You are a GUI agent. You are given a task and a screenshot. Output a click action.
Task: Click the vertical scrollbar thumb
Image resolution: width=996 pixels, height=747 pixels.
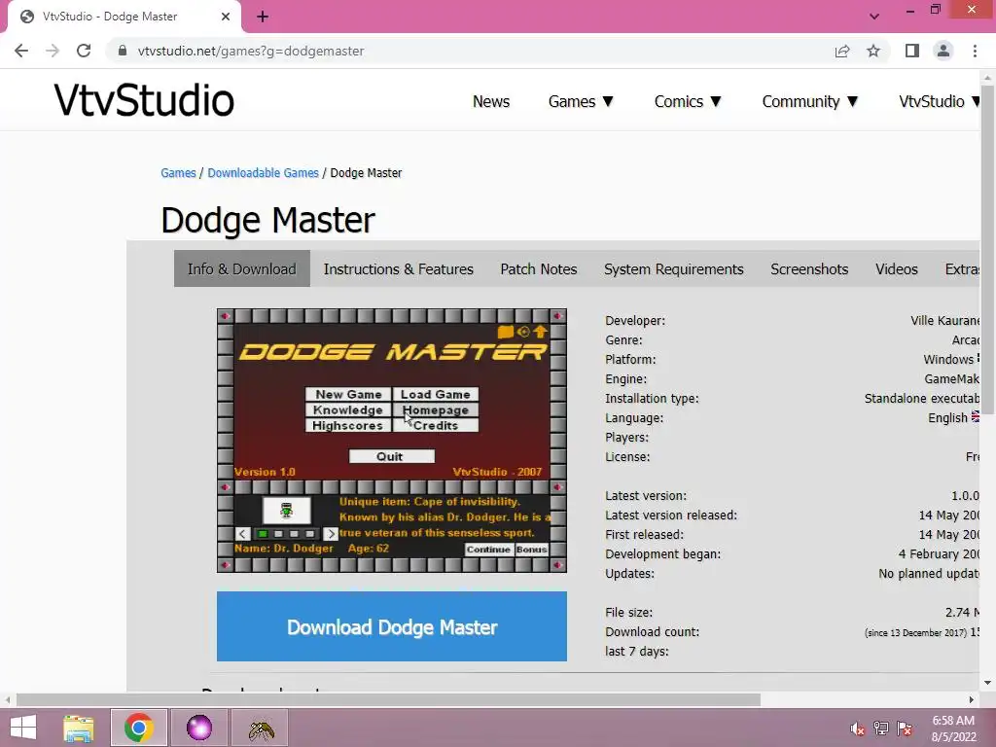(987, 250)
